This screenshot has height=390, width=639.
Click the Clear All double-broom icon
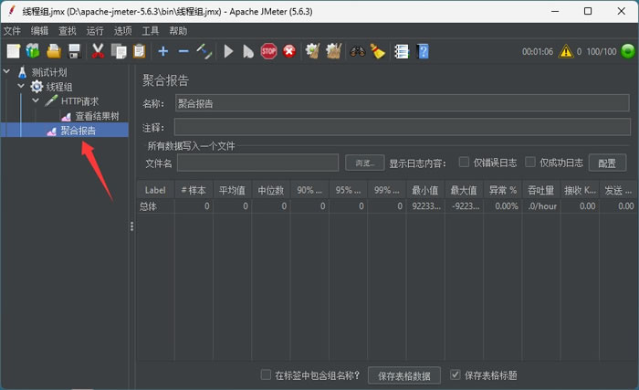point(333,51)
